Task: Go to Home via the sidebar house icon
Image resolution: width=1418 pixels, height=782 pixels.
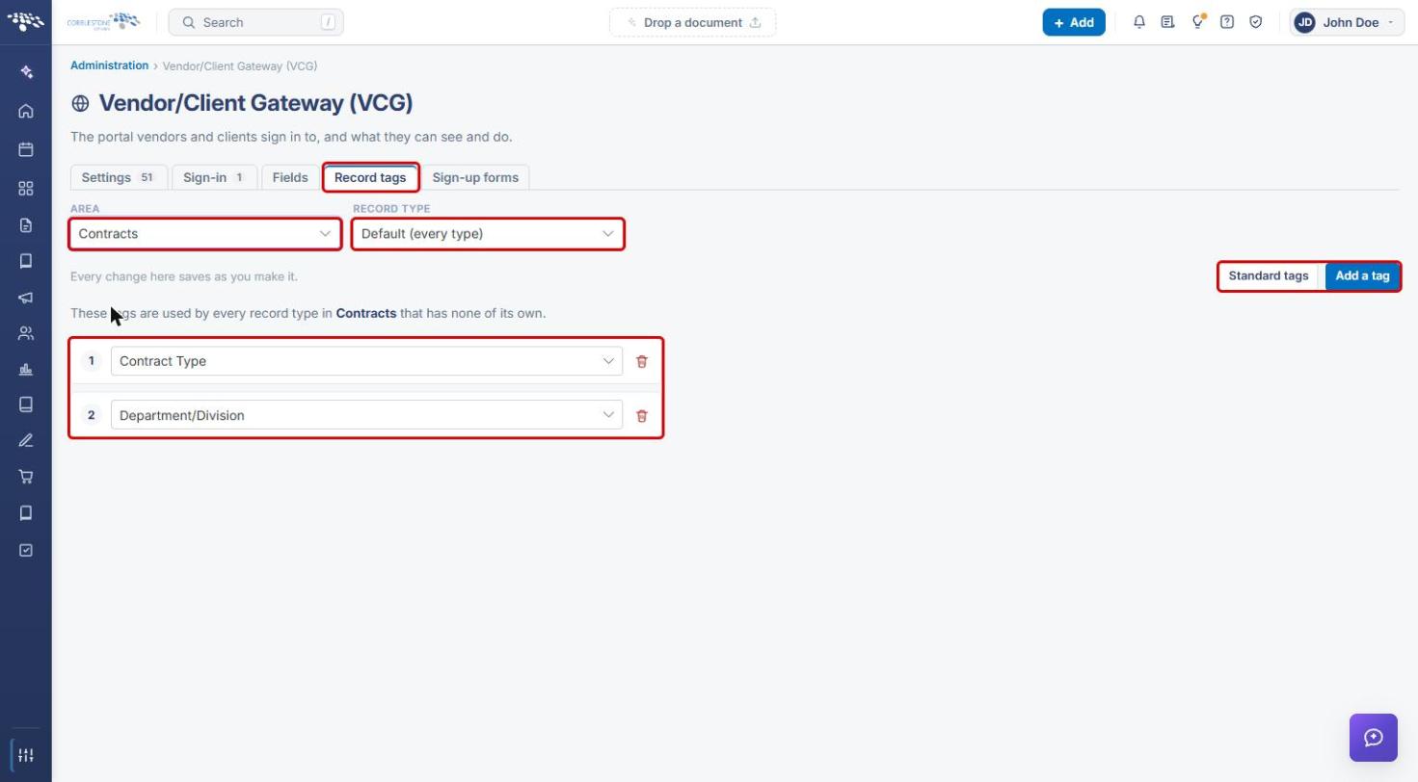Action: [26, 111]
